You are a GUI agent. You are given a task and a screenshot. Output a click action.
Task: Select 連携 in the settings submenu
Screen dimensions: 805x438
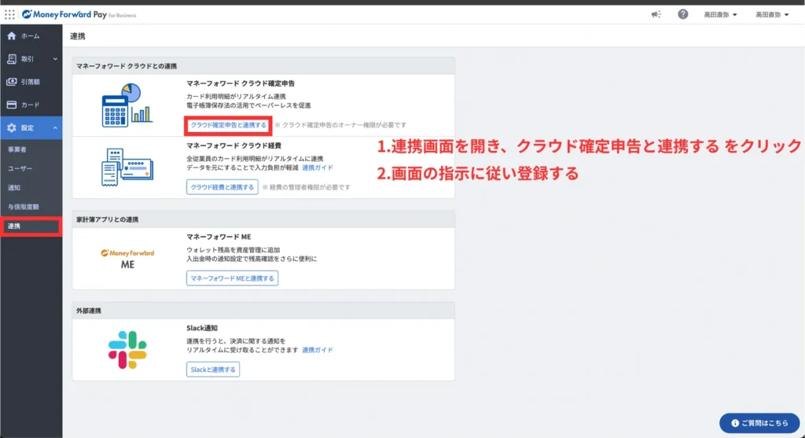coord(31,226)
